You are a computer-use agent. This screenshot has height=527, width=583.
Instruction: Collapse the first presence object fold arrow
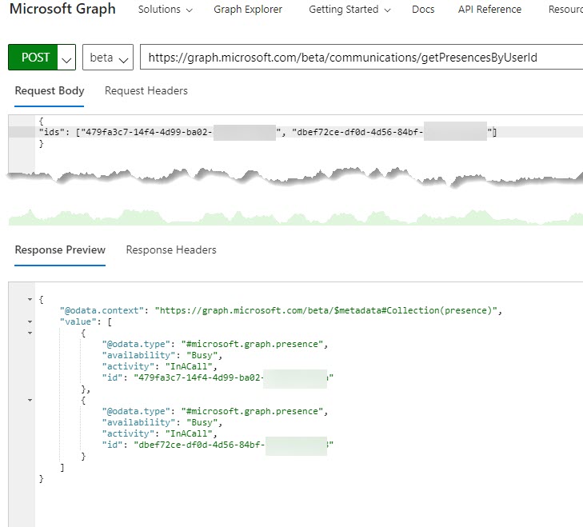coord(30,333)
